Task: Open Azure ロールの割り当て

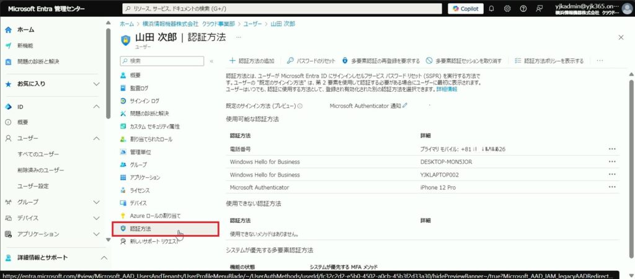Action: point(155,216)
